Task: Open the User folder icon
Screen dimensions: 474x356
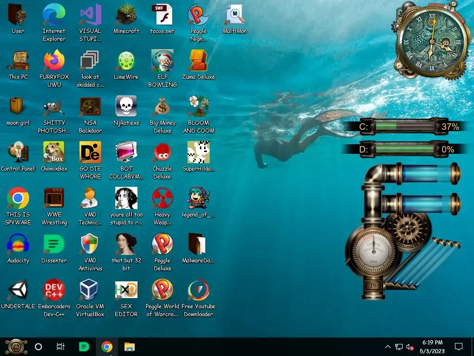Action: pos(18,19)
